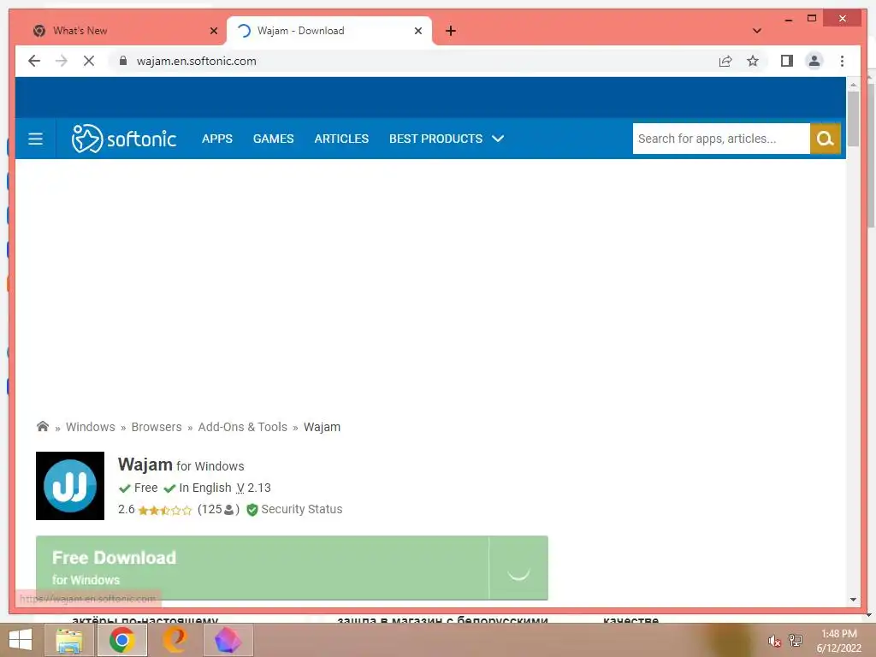Screen dimensions: 876x657
Task: Open the Windows breadcrumb link
Action: (91, 427)
